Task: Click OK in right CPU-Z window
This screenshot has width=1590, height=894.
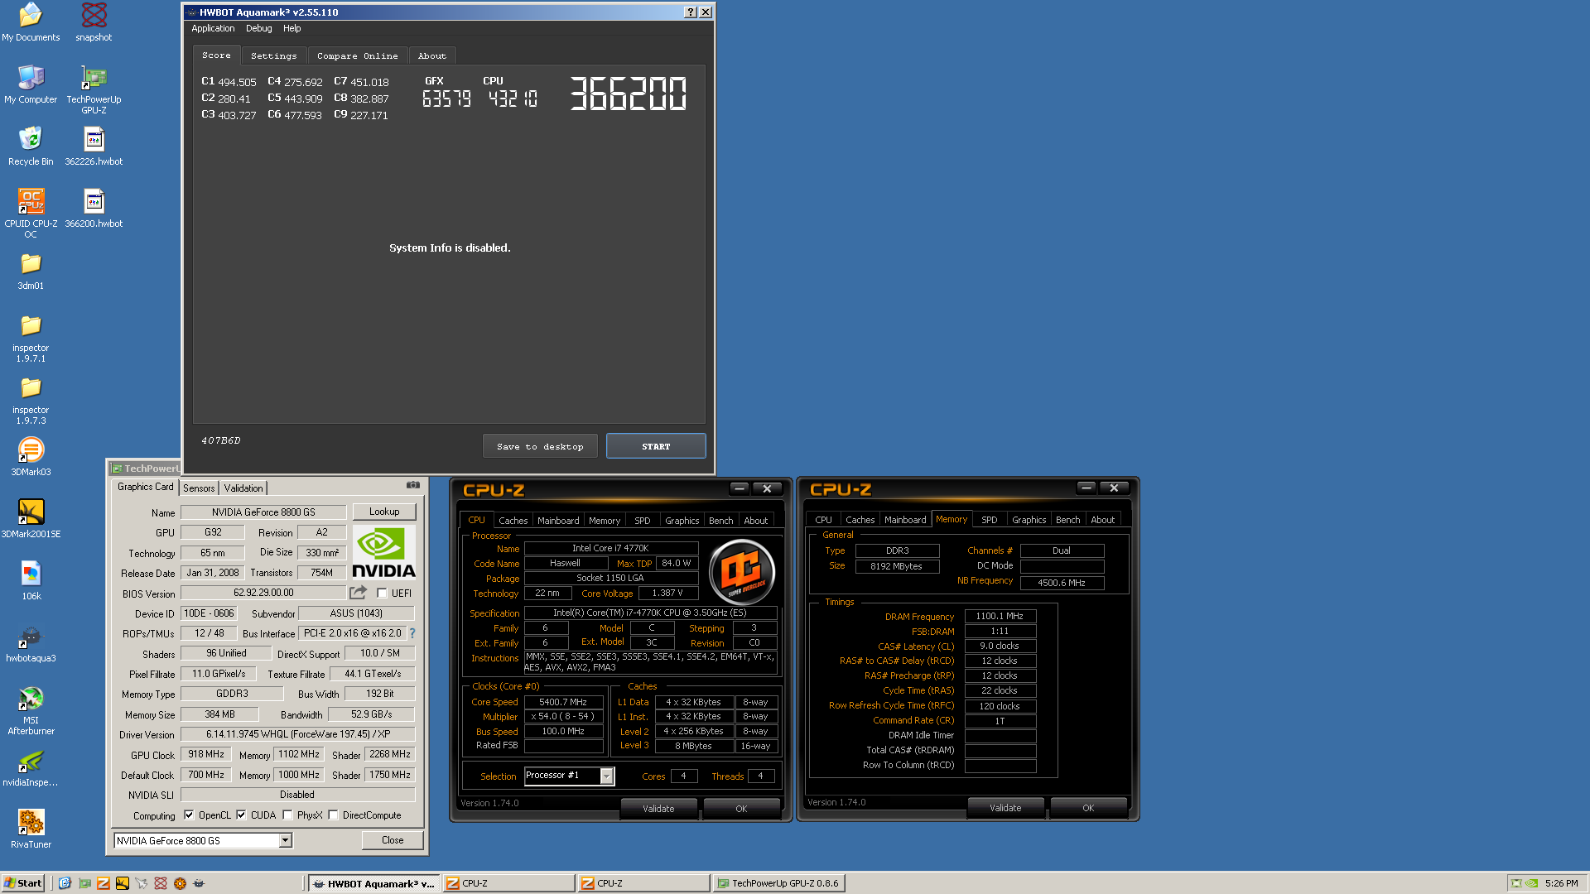Action: [x=1088, y=808]
